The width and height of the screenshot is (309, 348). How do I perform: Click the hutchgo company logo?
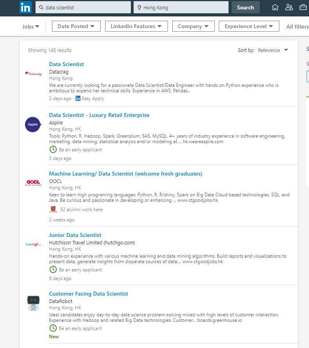click(33, 244)
